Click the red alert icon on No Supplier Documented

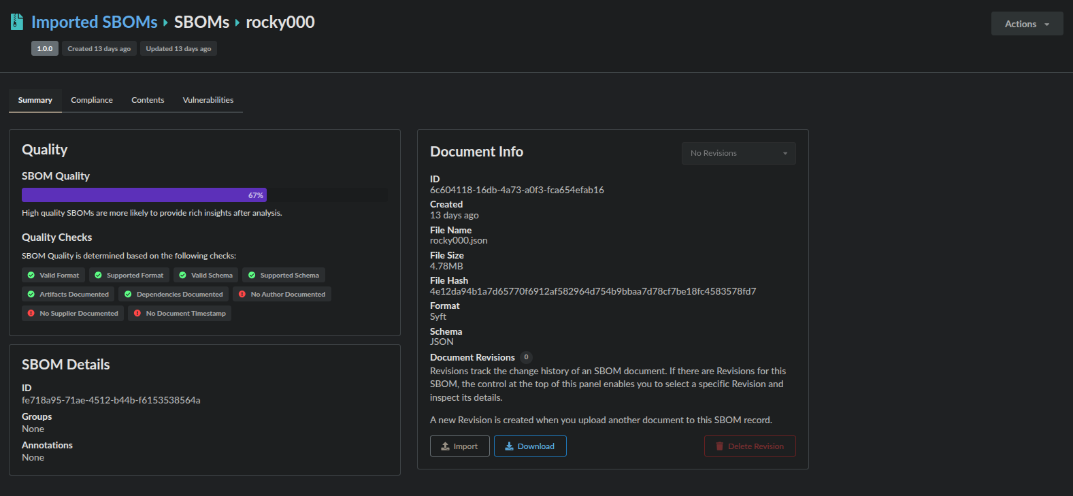(31, 314)
